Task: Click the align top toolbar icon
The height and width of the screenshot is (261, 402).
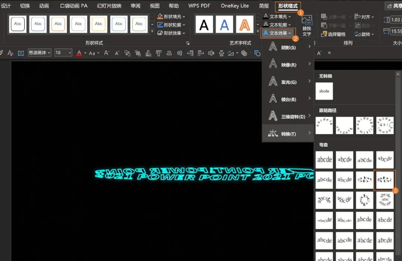Action: click(x=159, y=53)
